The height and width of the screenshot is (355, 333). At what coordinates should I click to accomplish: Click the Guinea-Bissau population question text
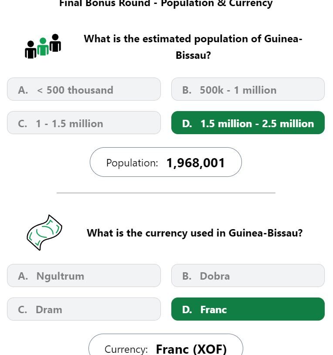(193, 47)
